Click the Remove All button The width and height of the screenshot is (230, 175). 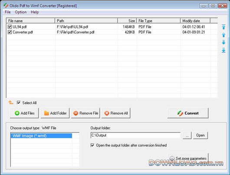pos(116,113)
